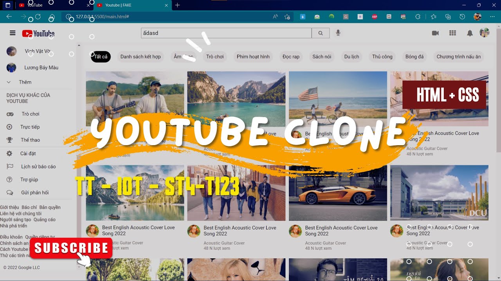Open the DCU building video thumbnail

[439, 193]
